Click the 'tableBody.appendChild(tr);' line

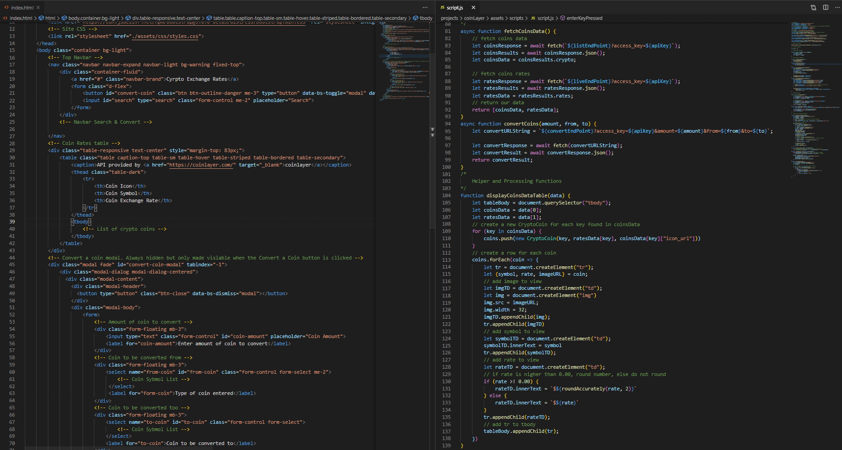[521, 431]
